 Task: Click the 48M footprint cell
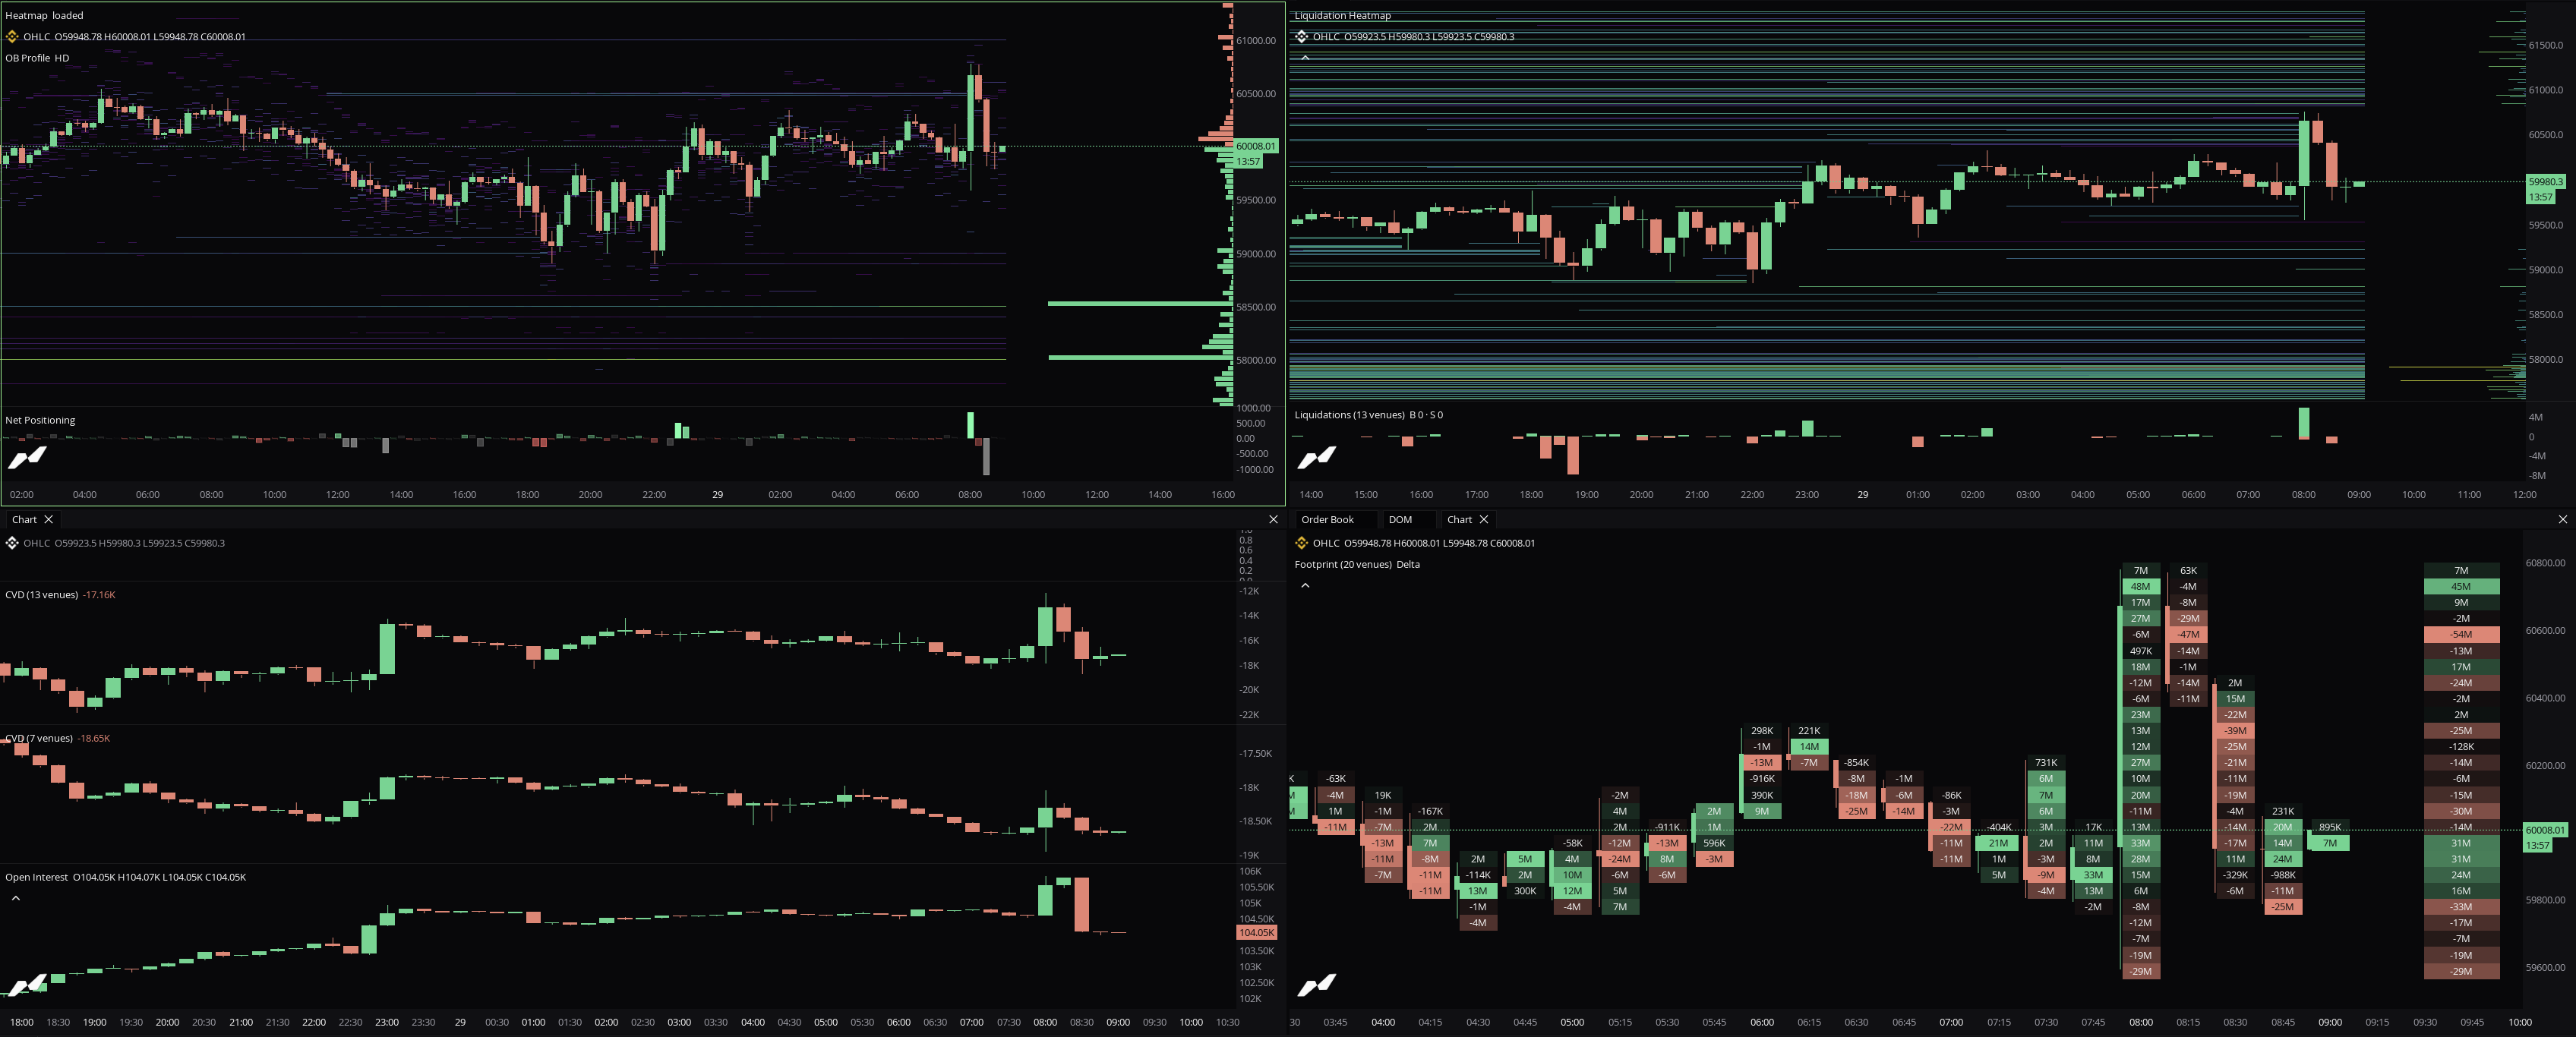coord(2140,587)
